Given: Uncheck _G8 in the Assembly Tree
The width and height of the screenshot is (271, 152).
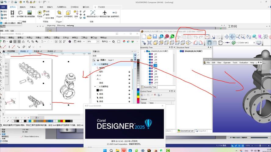Looking at the screenshot, I should (x=150, y=71).
